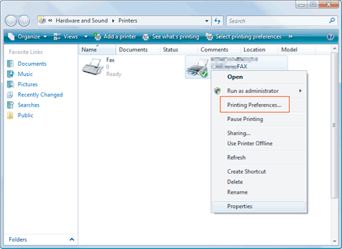
Task: Sort by the Name column header
Action: (x=97, y=49)
